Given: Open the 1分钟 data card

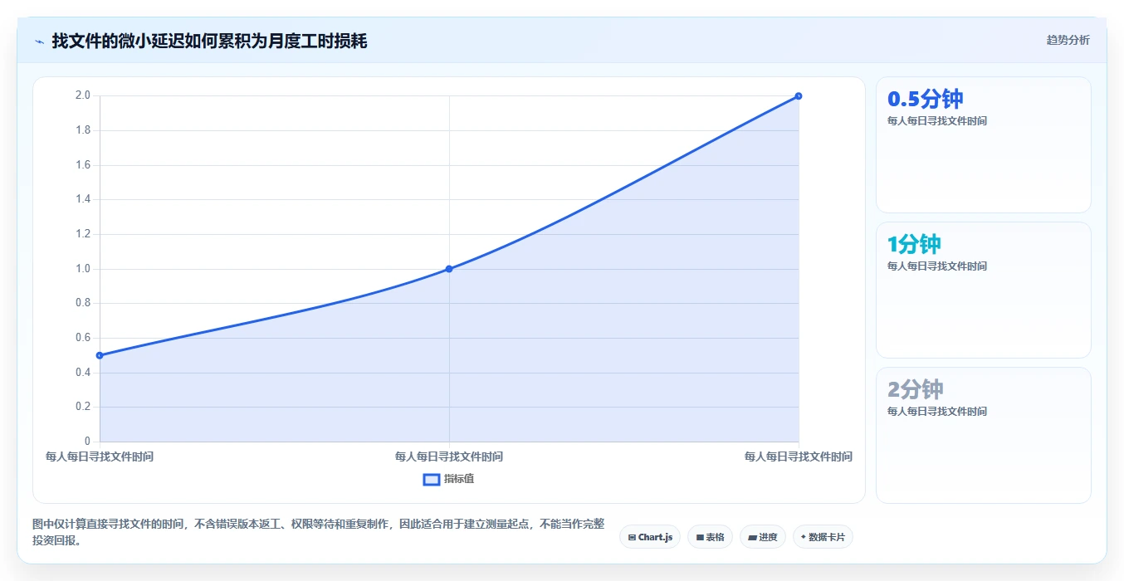Looking at the screenshot, I should click(983, 290).
